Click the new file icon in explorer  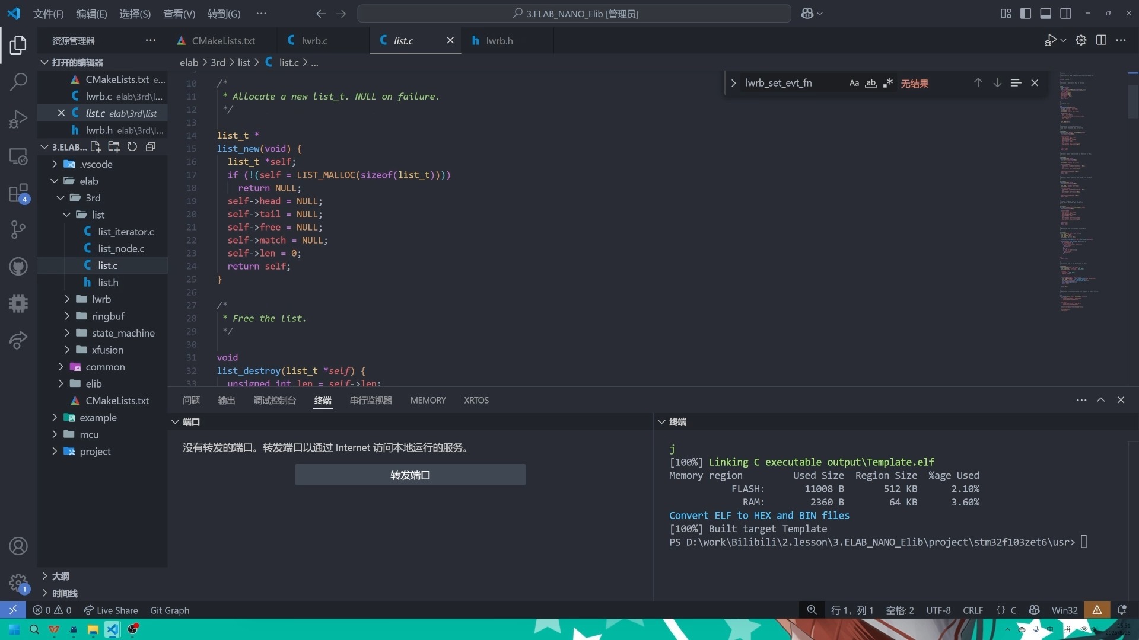click(x=96, y=146)
